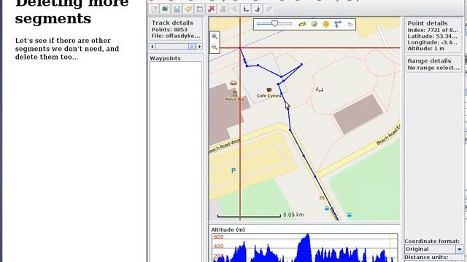
Task: Click the greyed-out Delete range icon
Action: coord(223,9)
